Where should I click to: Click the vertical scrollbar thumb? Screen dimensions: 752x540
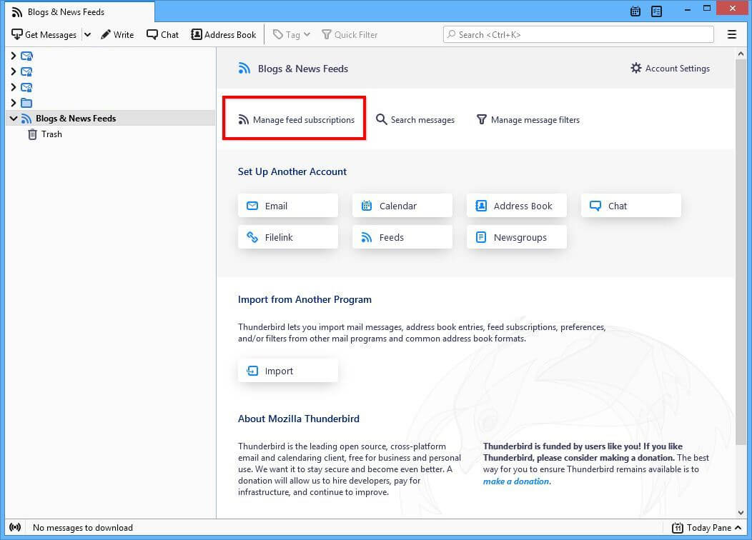pos(741,252)
